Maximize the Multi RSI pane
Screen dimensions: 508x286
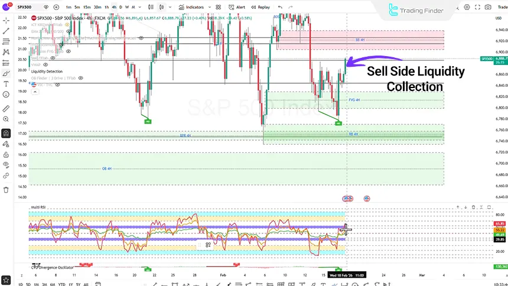click(x=489, y=207)
